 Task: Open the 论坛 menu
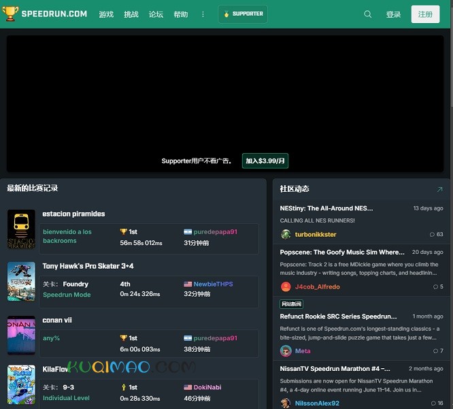click(156, 14)
